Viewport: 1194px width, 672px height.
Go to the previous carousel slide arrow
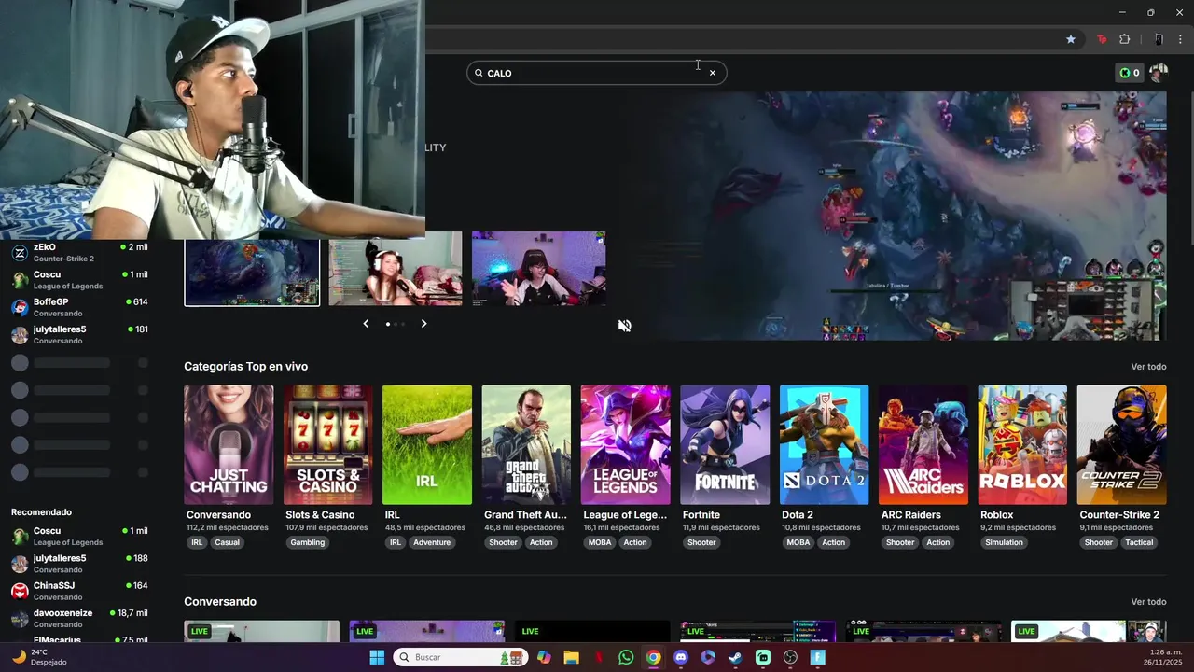pos(366,324)
